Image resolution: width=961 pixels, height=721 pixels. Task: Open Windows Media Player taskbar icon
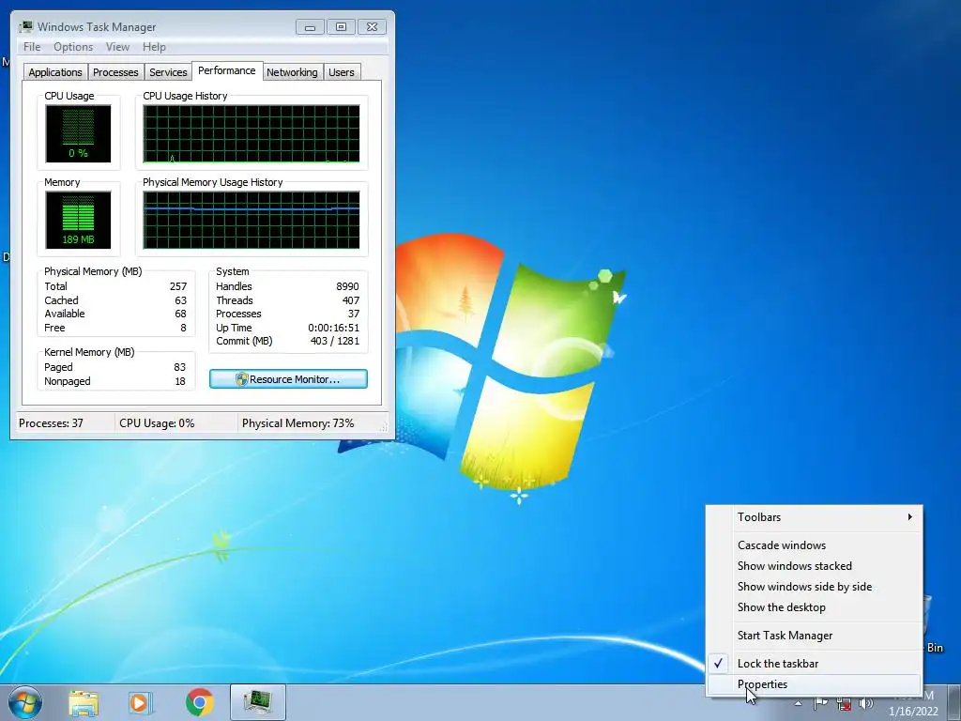(x=140, y=703)
